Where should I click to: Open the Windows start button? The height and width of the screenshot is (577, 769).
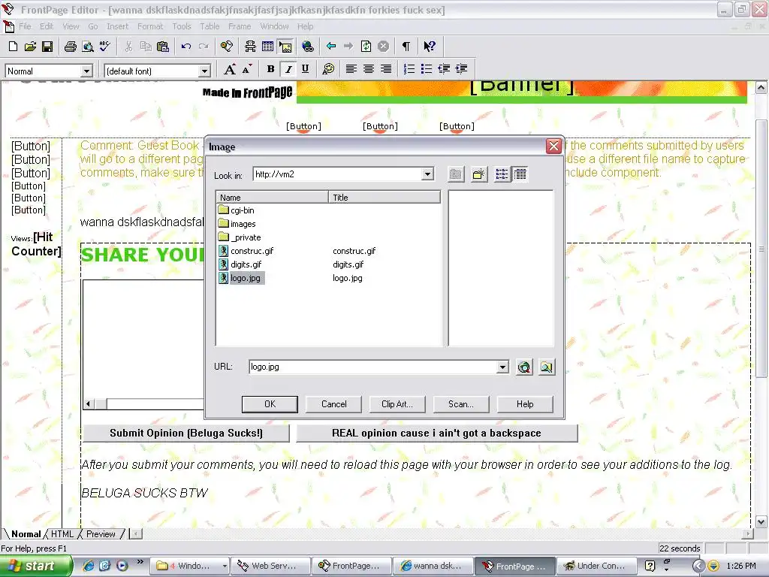tap(36, 566)
